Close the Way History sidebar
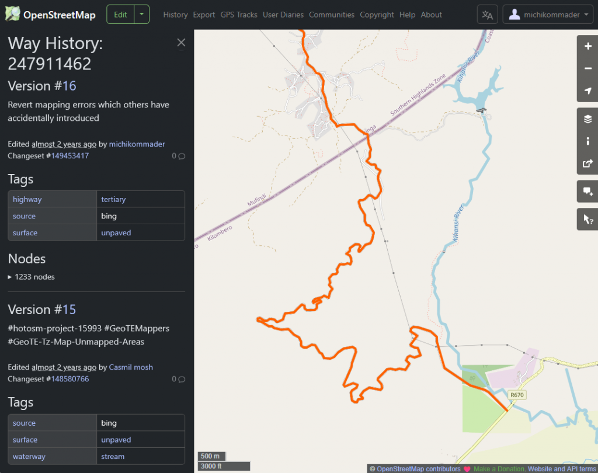This screenshot has height=473, width=598. pyautogui.click(x=181, y=42)
